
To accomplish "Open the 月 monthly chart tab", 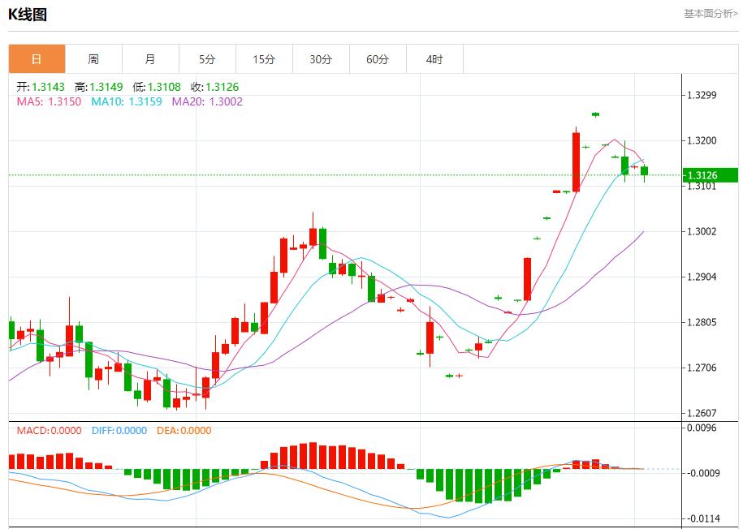I will click(150, 59).
